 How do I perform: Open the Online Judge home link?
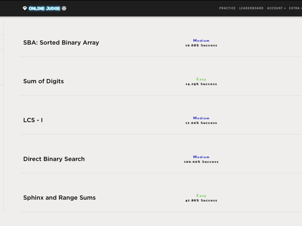tap(44, 8)
